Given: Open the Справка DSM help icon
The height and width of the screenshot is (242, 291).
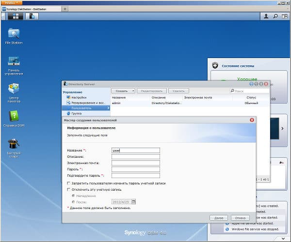Looking at the screenshot, I should pyautogui.click(x=14, y=119).
